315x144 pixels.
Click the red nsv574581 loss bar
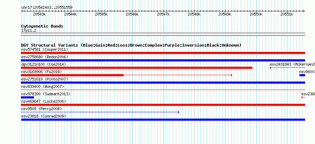(x=163, y=53)
